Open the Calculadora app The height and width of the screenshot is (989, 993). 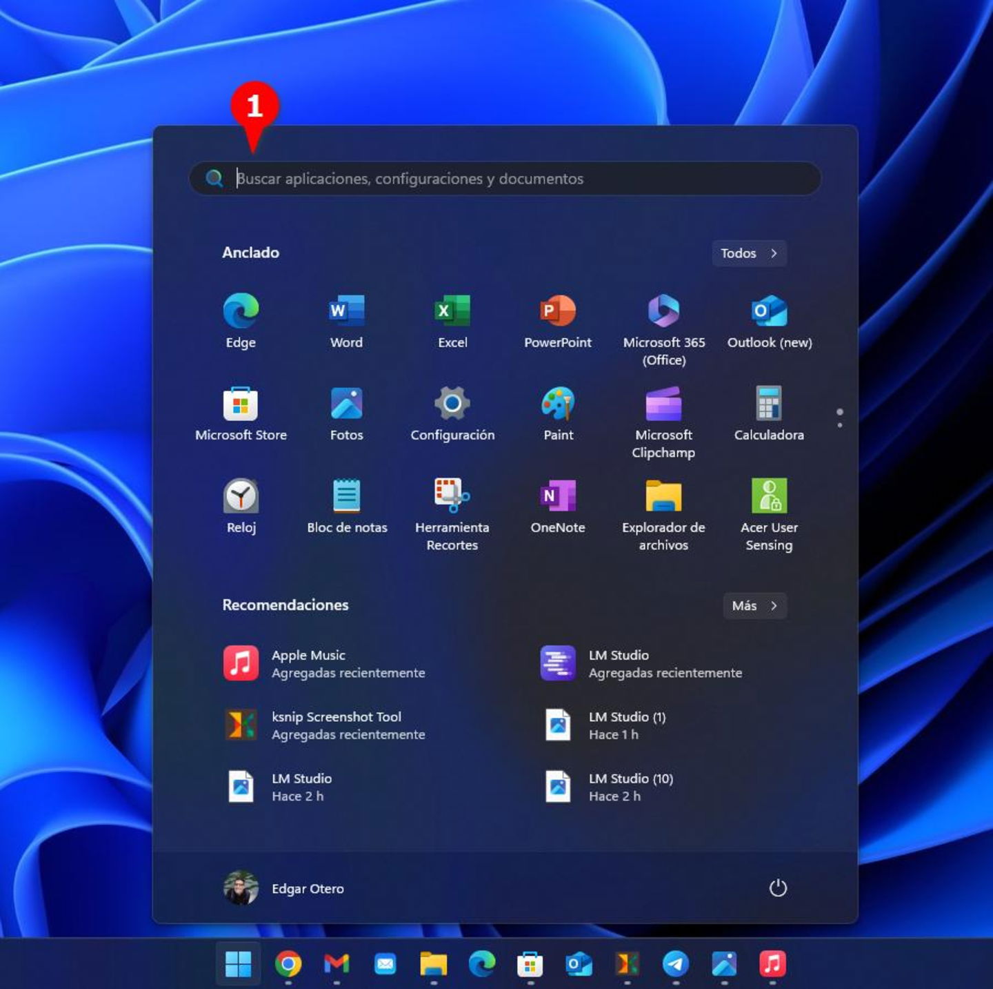[x=770, y=413]
